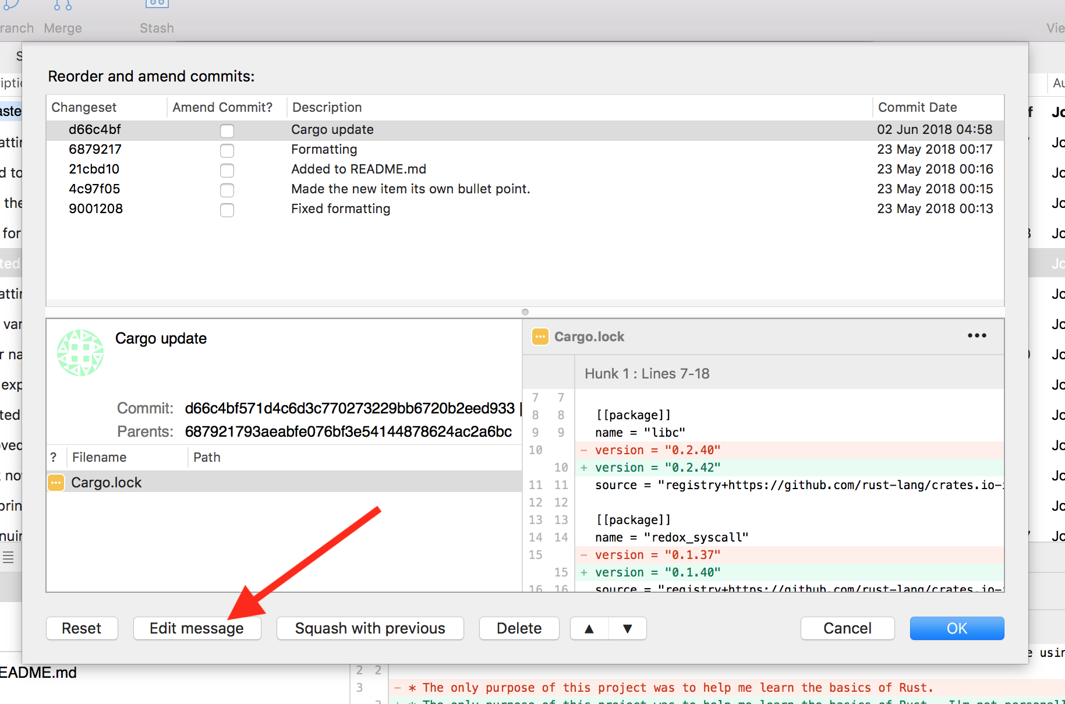Screen dimensions: 1065x704
Task: Move the selected commit down with the arrow
Action: point(627,628)
